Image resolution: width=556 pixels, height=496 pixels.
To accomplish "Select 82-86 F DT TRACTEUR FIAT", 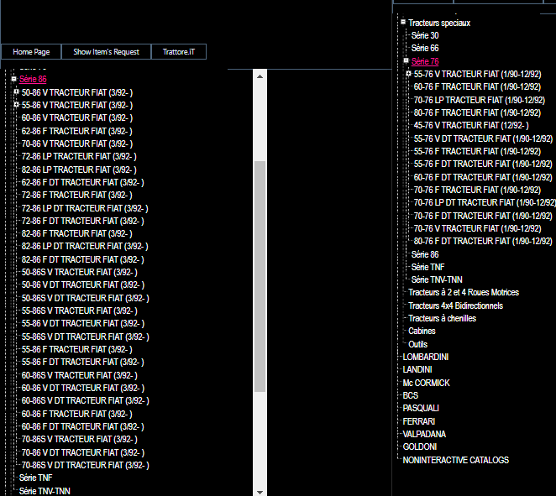I will [x=82, y=259].
